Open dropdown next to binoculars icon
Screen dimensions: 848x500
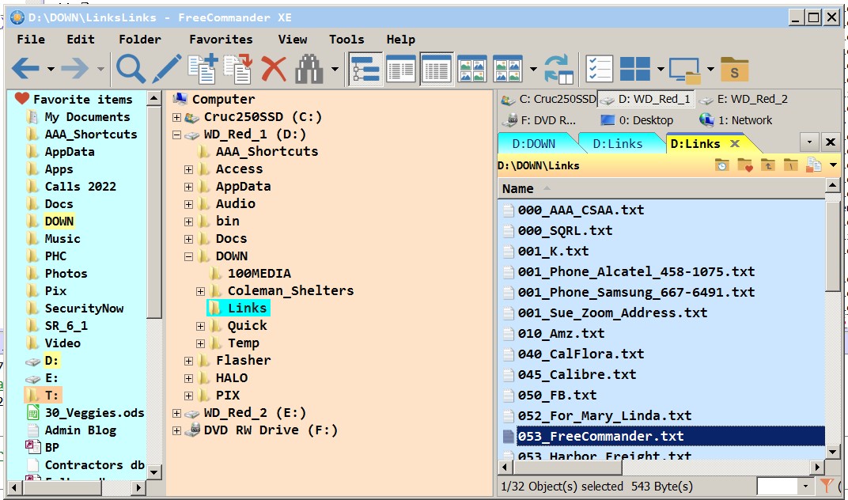335,69
